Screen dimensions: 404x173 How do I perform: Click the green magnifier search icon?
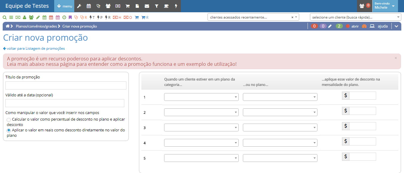[x=4, y=17]
